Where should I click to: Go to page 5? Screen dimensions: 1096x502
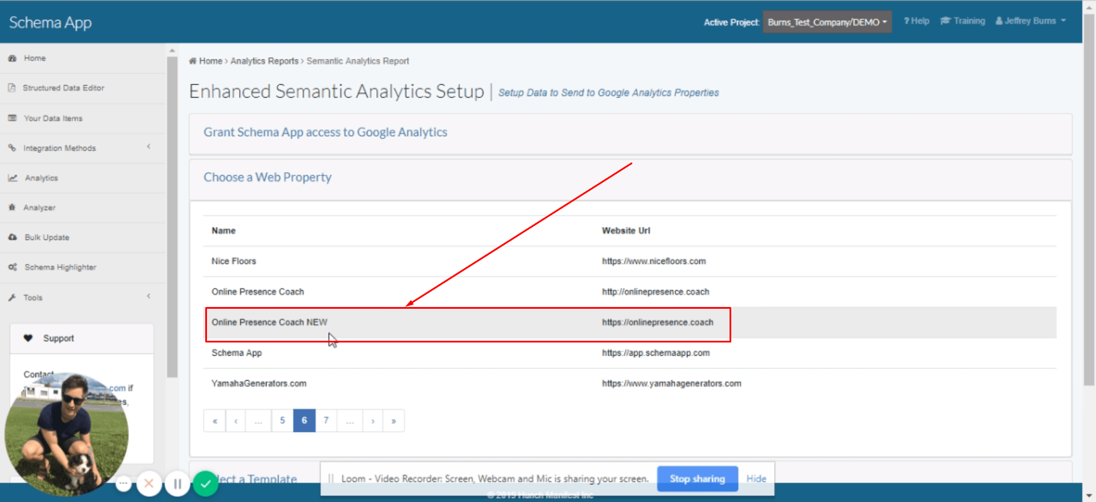coord(282,421)
